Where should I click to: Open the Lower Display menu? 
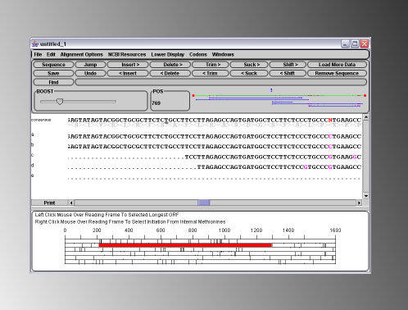pos(168,54)
